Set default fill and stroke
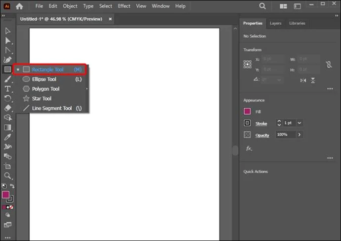This screenshot has width=341, height=241. click(x=4, y=186)
